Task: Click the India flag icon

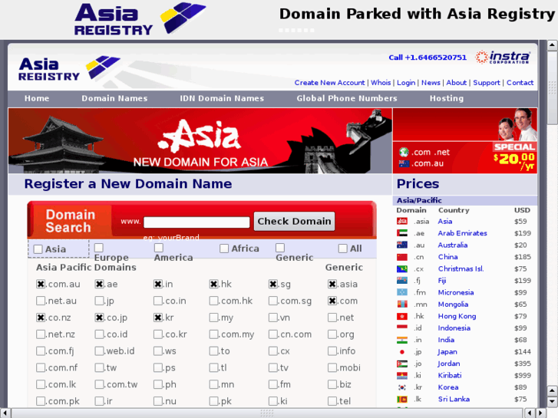Action: pyautogui.click(x=402, y=340)
